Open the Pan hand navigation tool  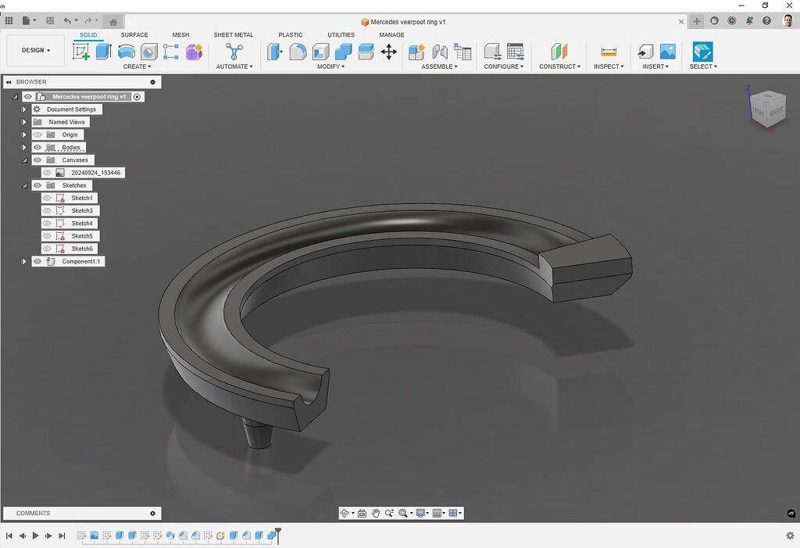coord(376,514)
